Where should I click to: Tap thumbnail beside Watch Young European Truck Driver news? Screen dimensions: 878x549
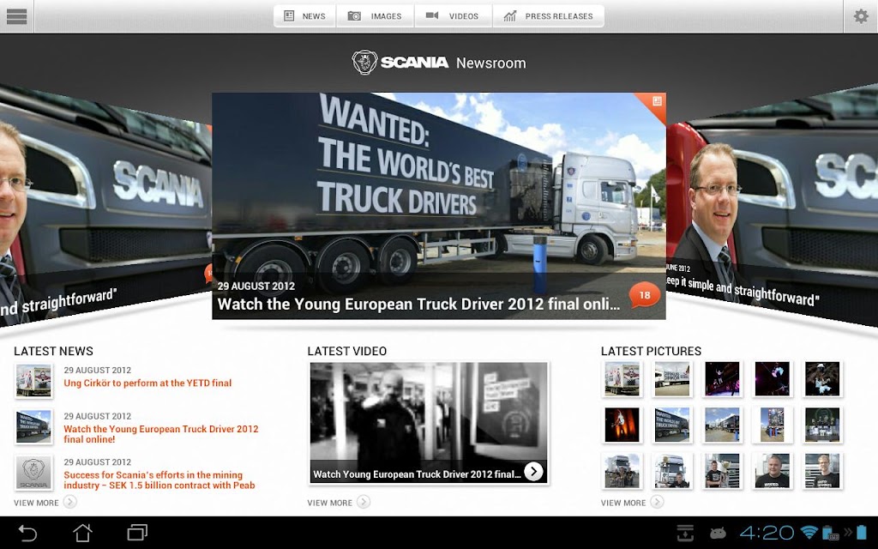point(33,427)
